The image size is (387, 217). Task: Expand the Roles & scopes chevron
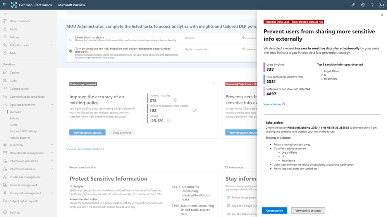52,45
